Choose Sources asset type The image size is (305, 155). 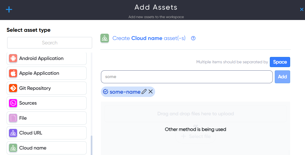tap(47, 103)
